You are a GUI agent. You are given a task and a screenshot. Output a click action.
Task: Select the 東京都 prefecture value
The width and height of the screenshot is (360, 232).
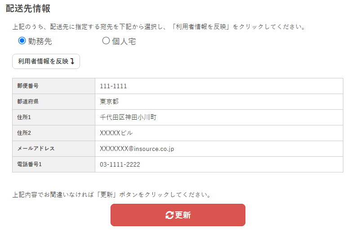pyautogui.click(x=109, y=102)
